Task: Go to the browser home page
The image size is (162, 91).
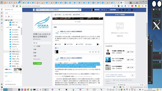Action: pyautogui.click(x=17, y=6)
